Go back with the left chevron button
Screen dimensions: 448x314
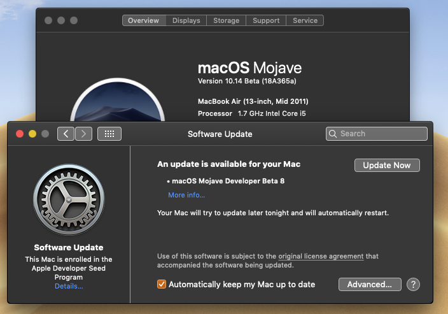coord(66,134)
